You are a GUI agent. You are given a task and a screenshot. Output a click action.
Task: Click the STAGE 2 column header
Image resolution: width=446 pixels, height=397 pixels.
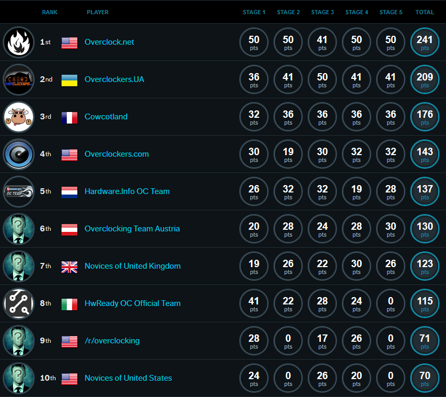click(x=288, y=12)
